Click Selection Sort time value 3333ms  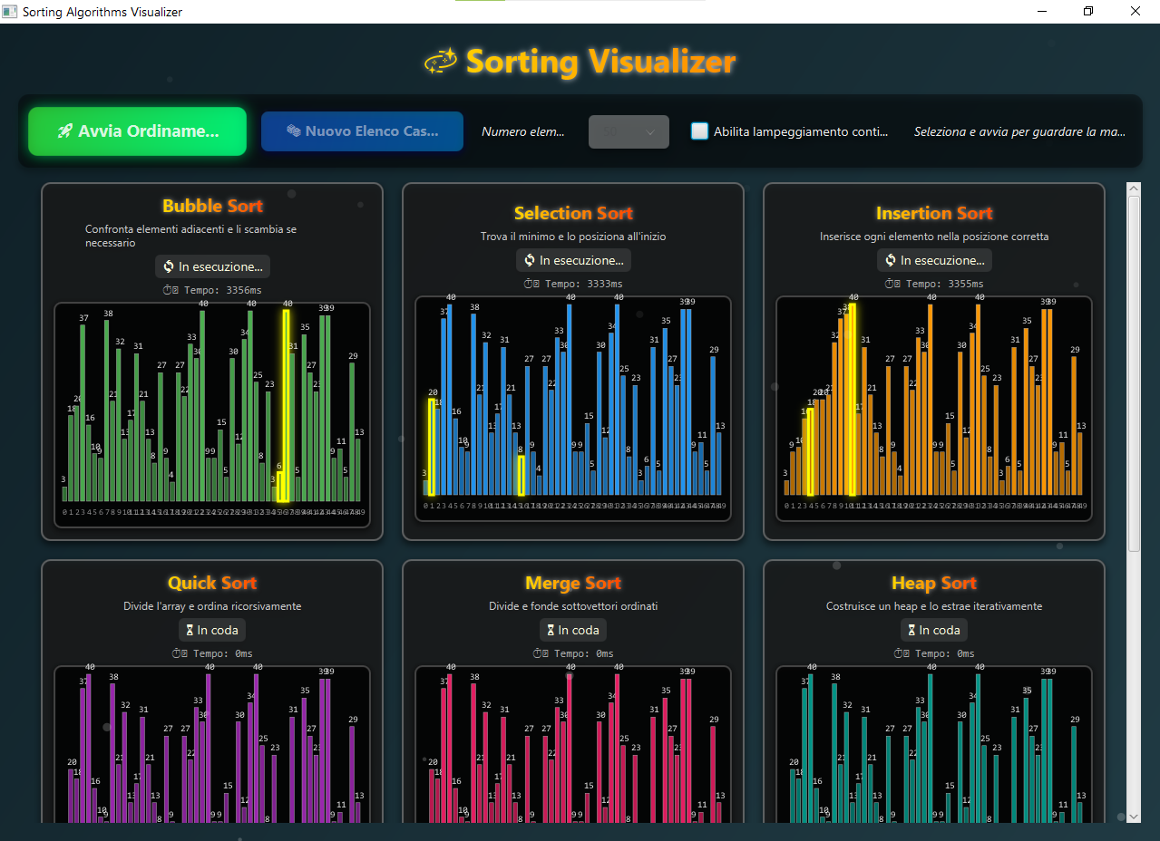605,284
